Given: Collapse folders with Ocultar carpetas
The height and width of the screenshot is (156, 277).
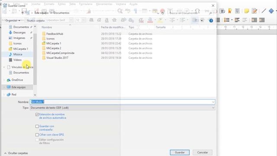Looking at the screenshot, I should click(x=16, y=153).
